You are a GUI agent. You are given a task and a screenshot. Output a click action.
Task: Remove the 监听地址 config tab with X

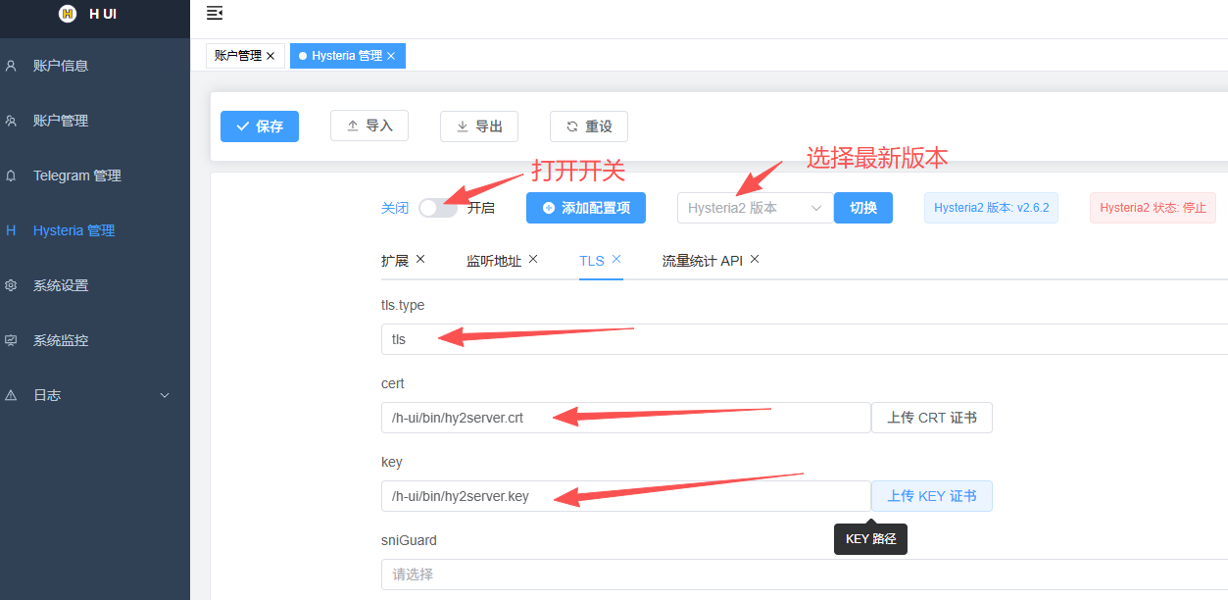[x=533, y=260]
